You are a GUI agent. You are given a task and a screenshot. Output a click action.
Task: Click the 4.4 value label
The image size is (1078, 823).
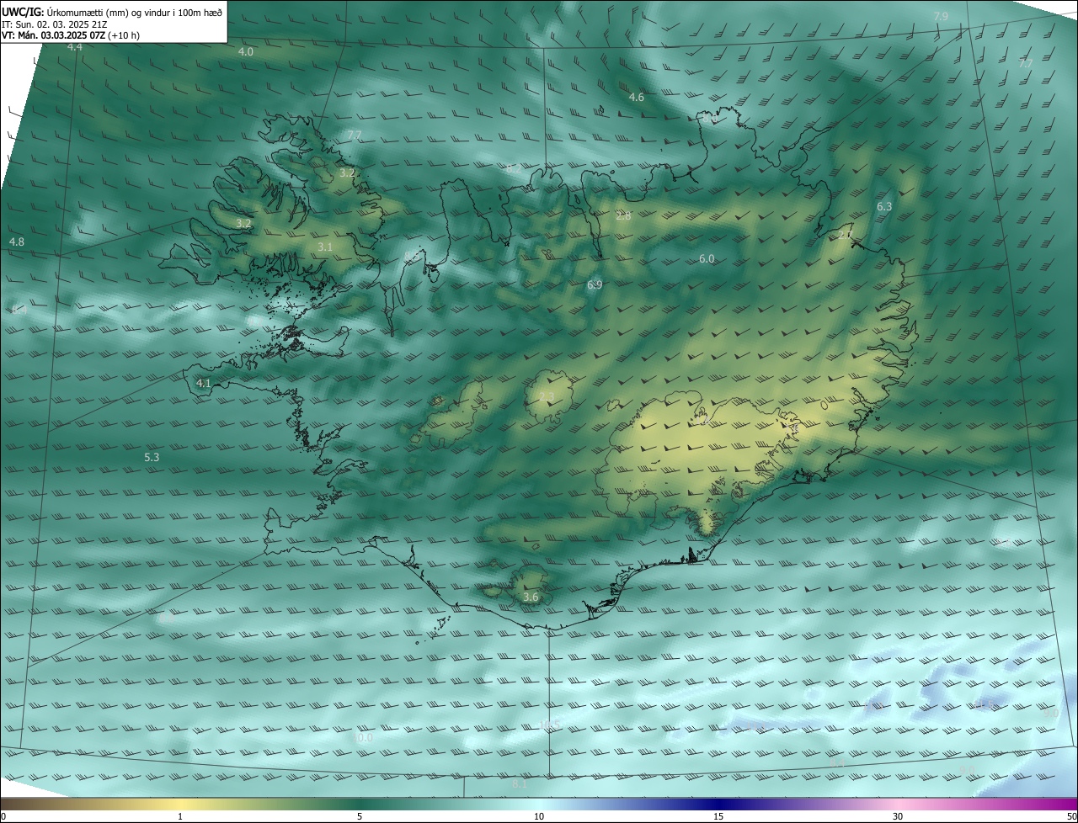pyautogui.click(x=75, y=47)
